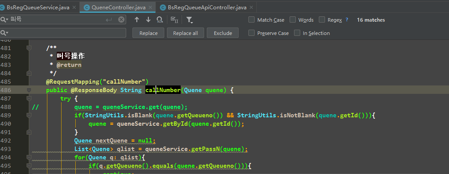This screenshot has height=174, width=449.
Task: Click line number 486 in gutter
Action: point(6,90)
